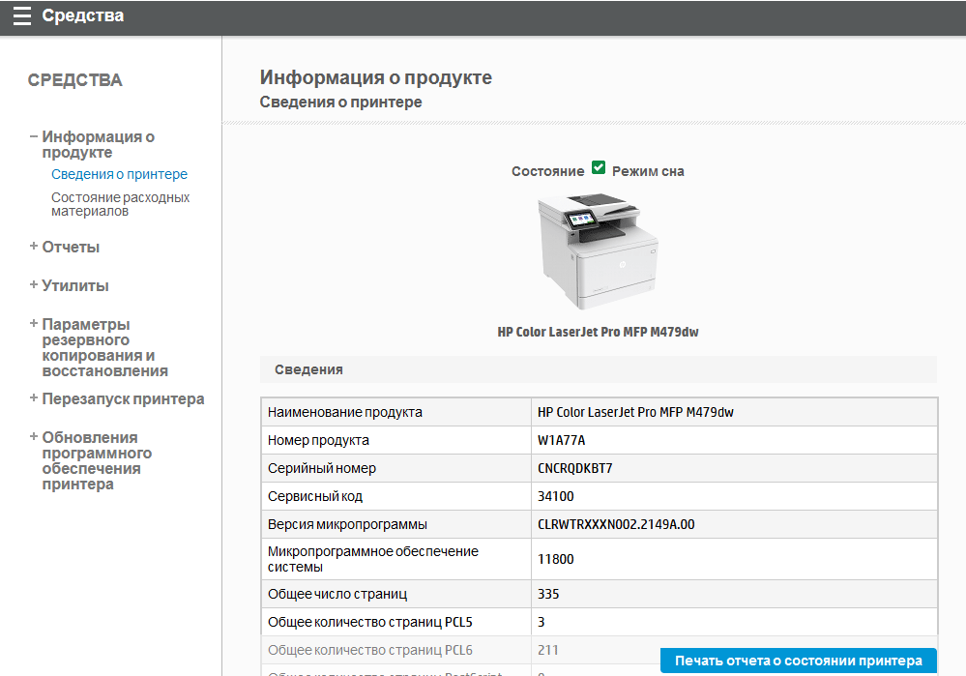Screen dimensions: 966x676
Task: Click Микропрограммное обеспечение системы row label
Action: 372,559
